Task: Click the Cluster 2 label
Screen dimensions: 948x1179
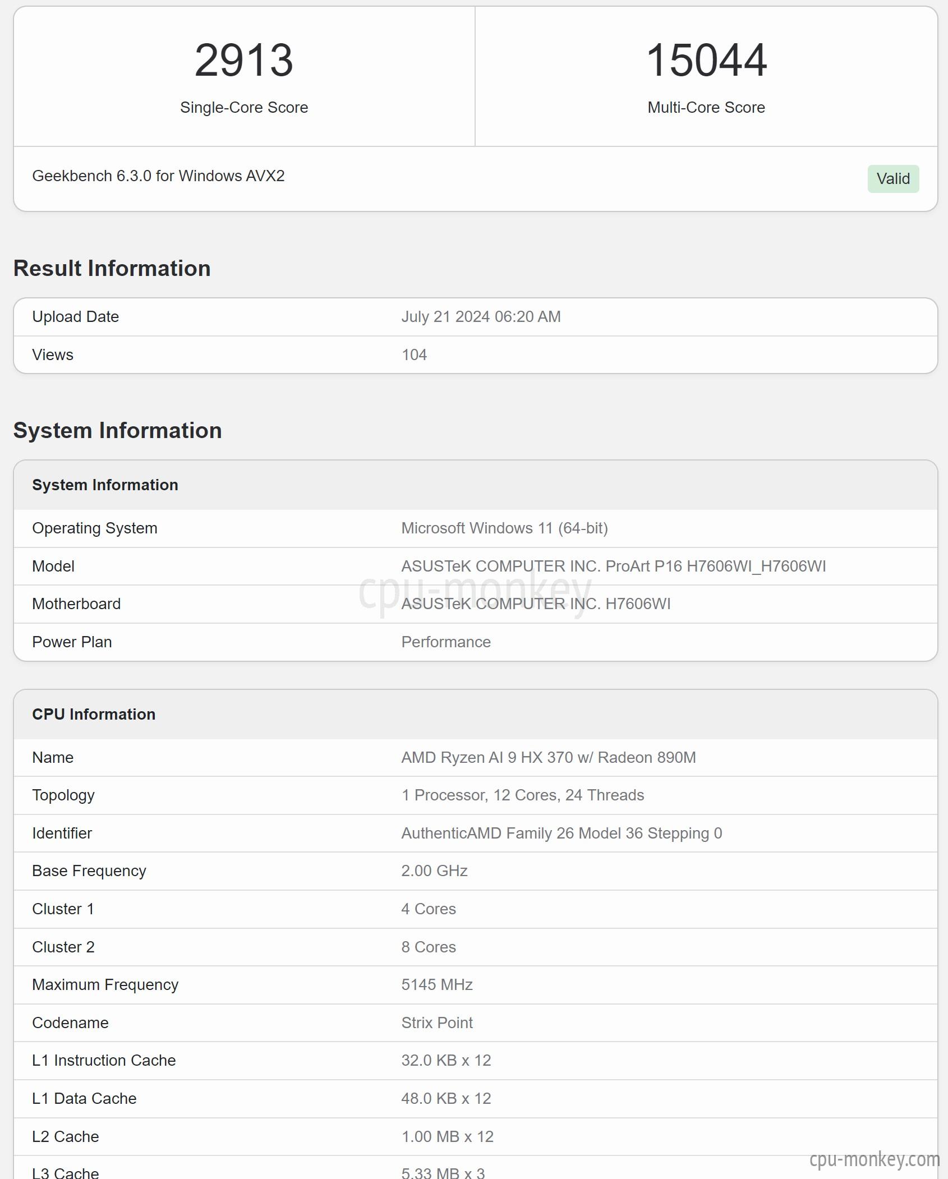Action: coord(63,947)
